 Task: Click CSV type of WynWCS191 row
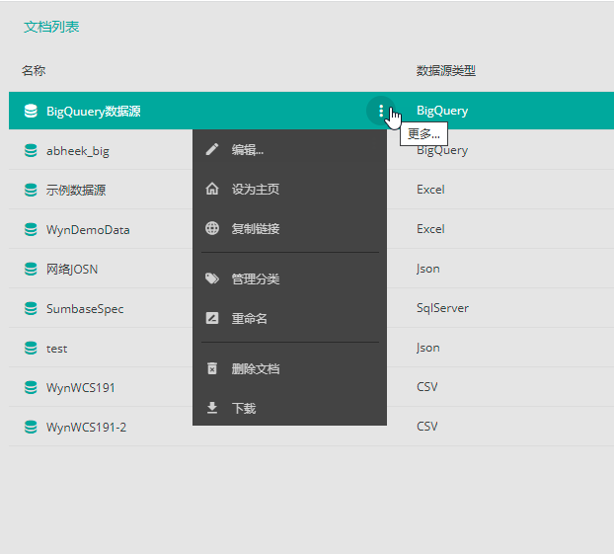(x=426, y=387)
